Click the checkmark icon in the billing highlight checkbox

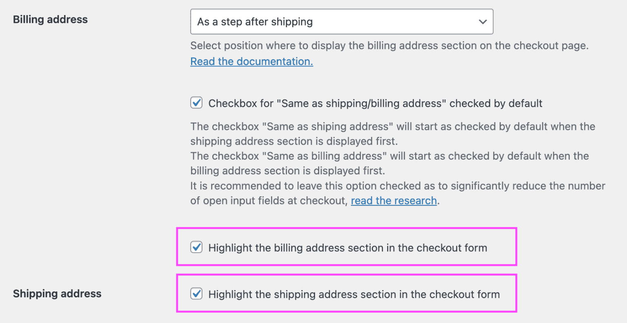point(196,247)
